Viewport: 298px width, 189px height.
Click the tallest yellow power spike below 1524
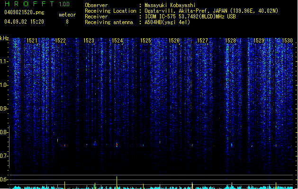[x=117, y=182]
